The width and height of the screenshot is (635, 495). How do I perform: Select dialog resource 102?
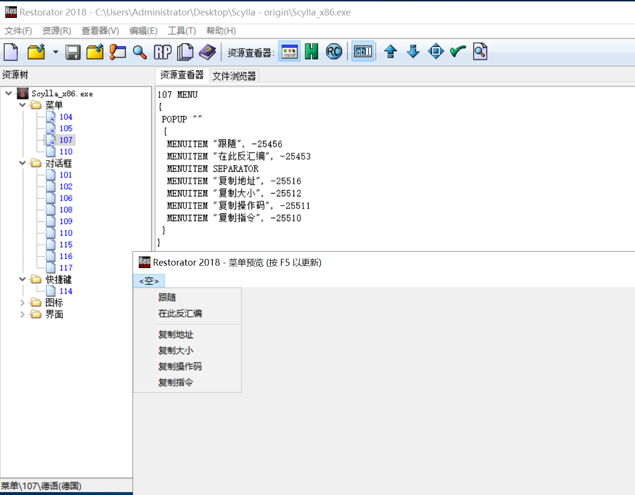coord(66,186)
